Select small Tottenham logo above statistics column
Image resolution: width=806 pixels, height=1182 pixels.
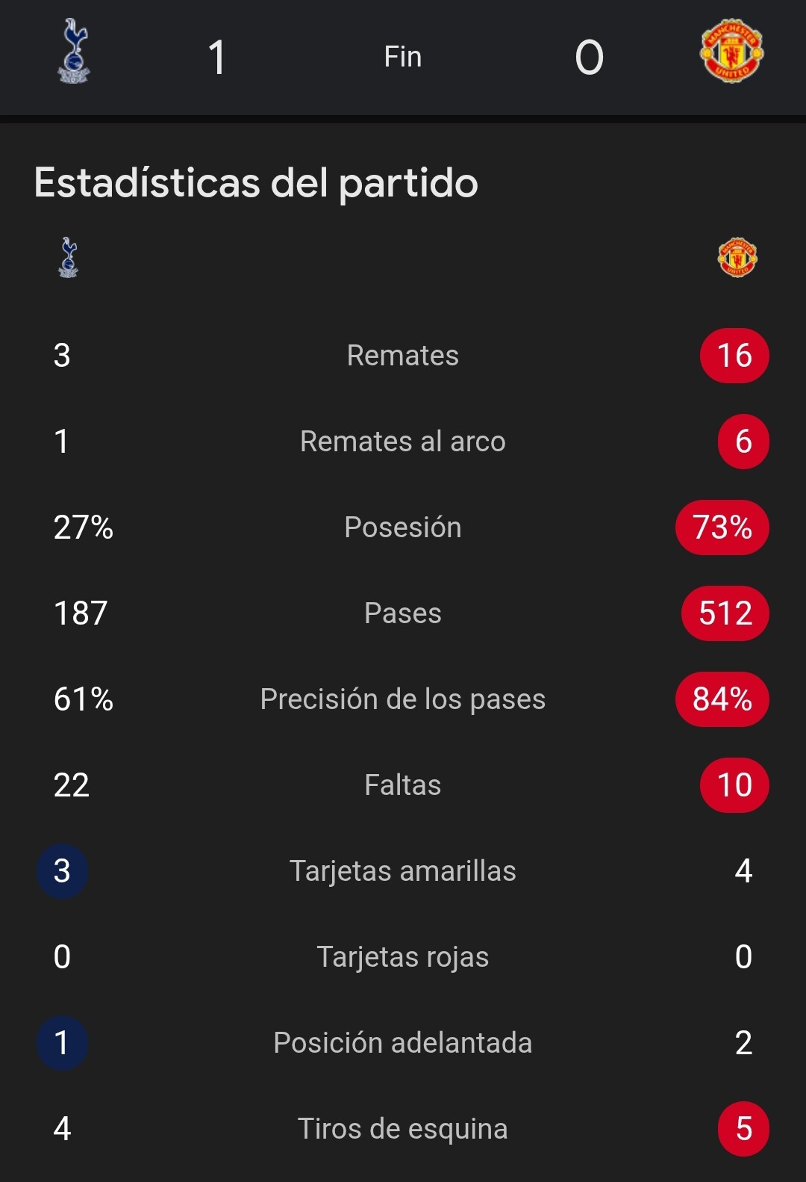pos(68,258)
